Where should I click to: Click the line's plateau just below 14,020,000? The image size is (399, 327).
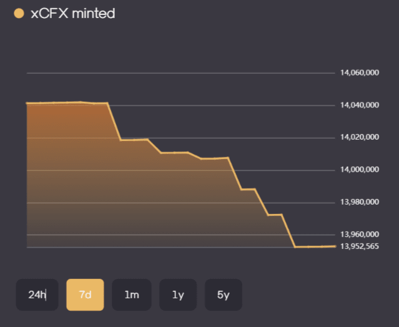pyautogui.click(x=134, y=140)
